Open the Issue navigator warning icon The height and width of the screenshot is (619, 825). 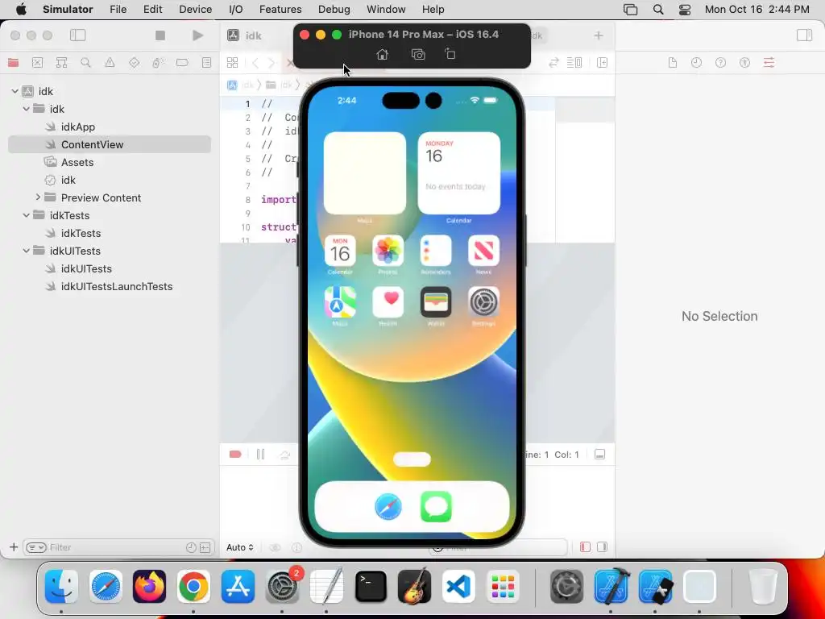110,63
